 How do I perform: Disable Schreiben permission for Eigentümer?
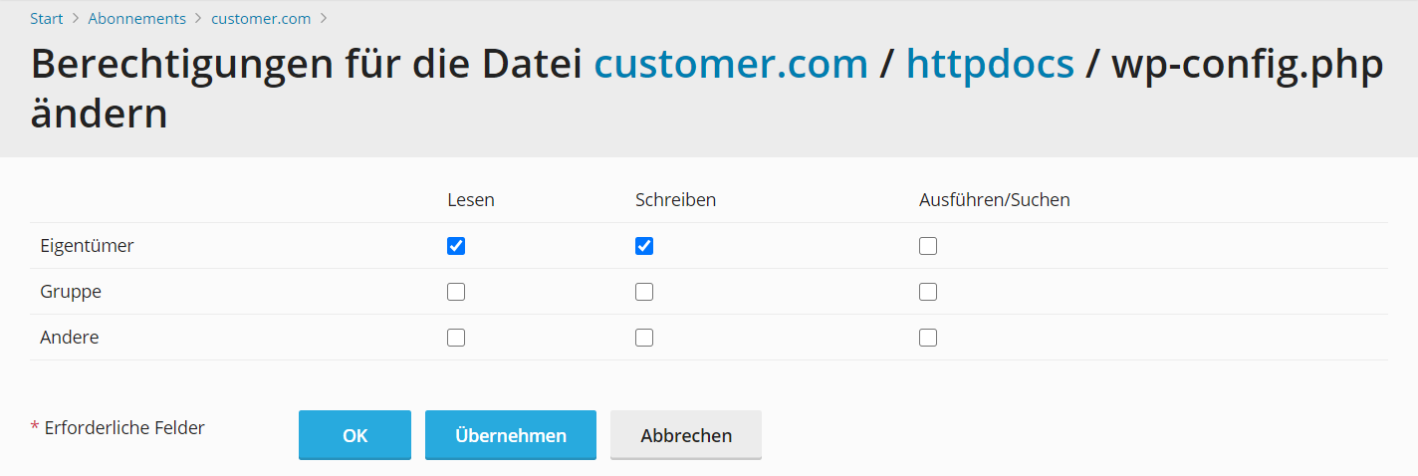click(x=644, y=246)
